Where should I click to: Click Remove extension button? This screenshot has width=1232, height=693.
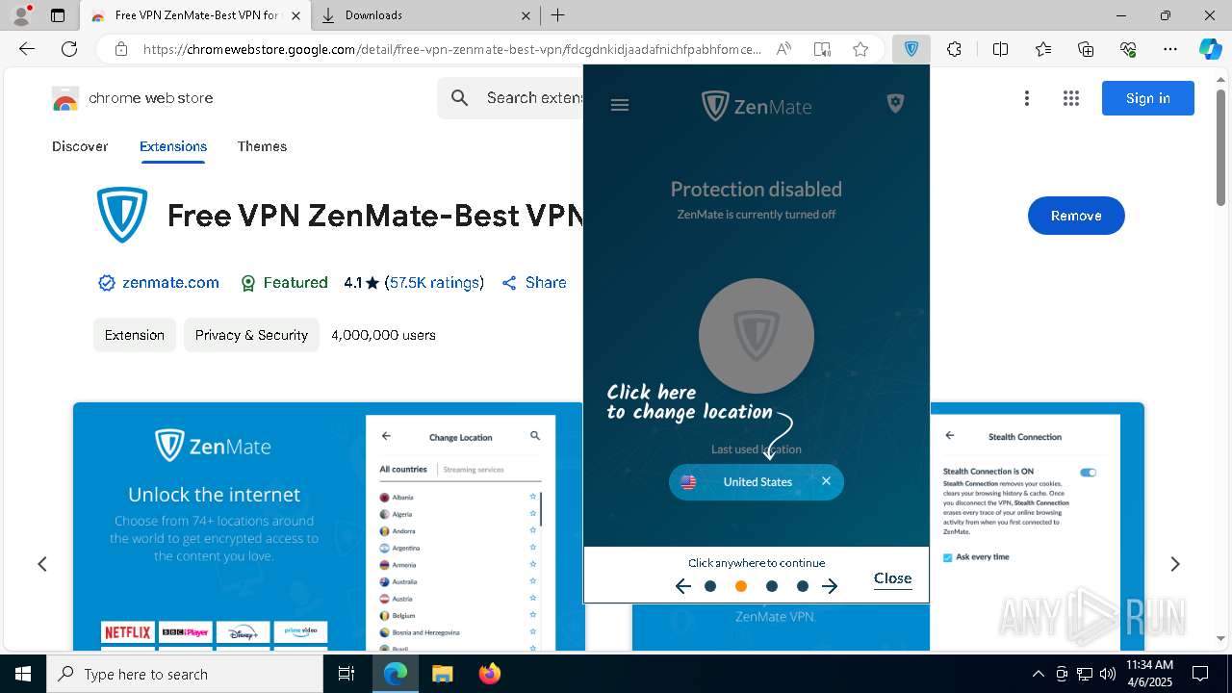coord(1076,216)
